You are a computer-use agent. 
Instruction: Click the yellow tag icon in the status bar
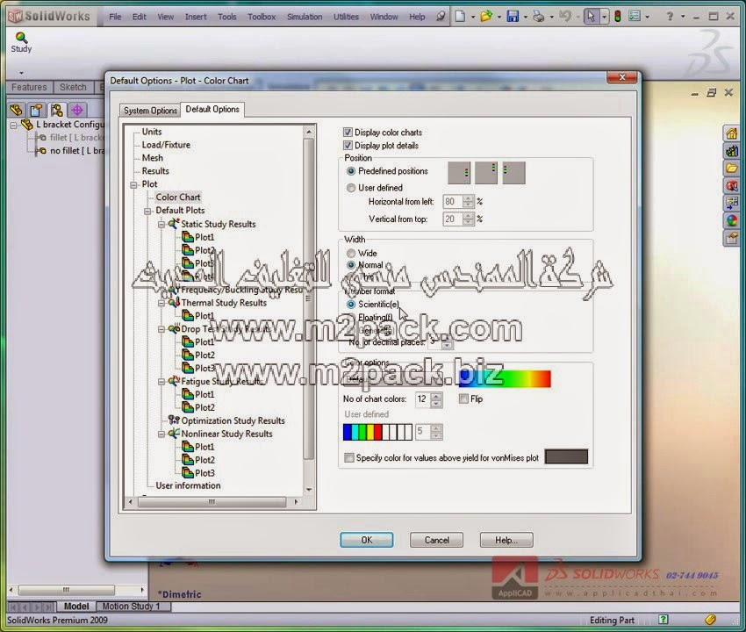tap(710, 619)
